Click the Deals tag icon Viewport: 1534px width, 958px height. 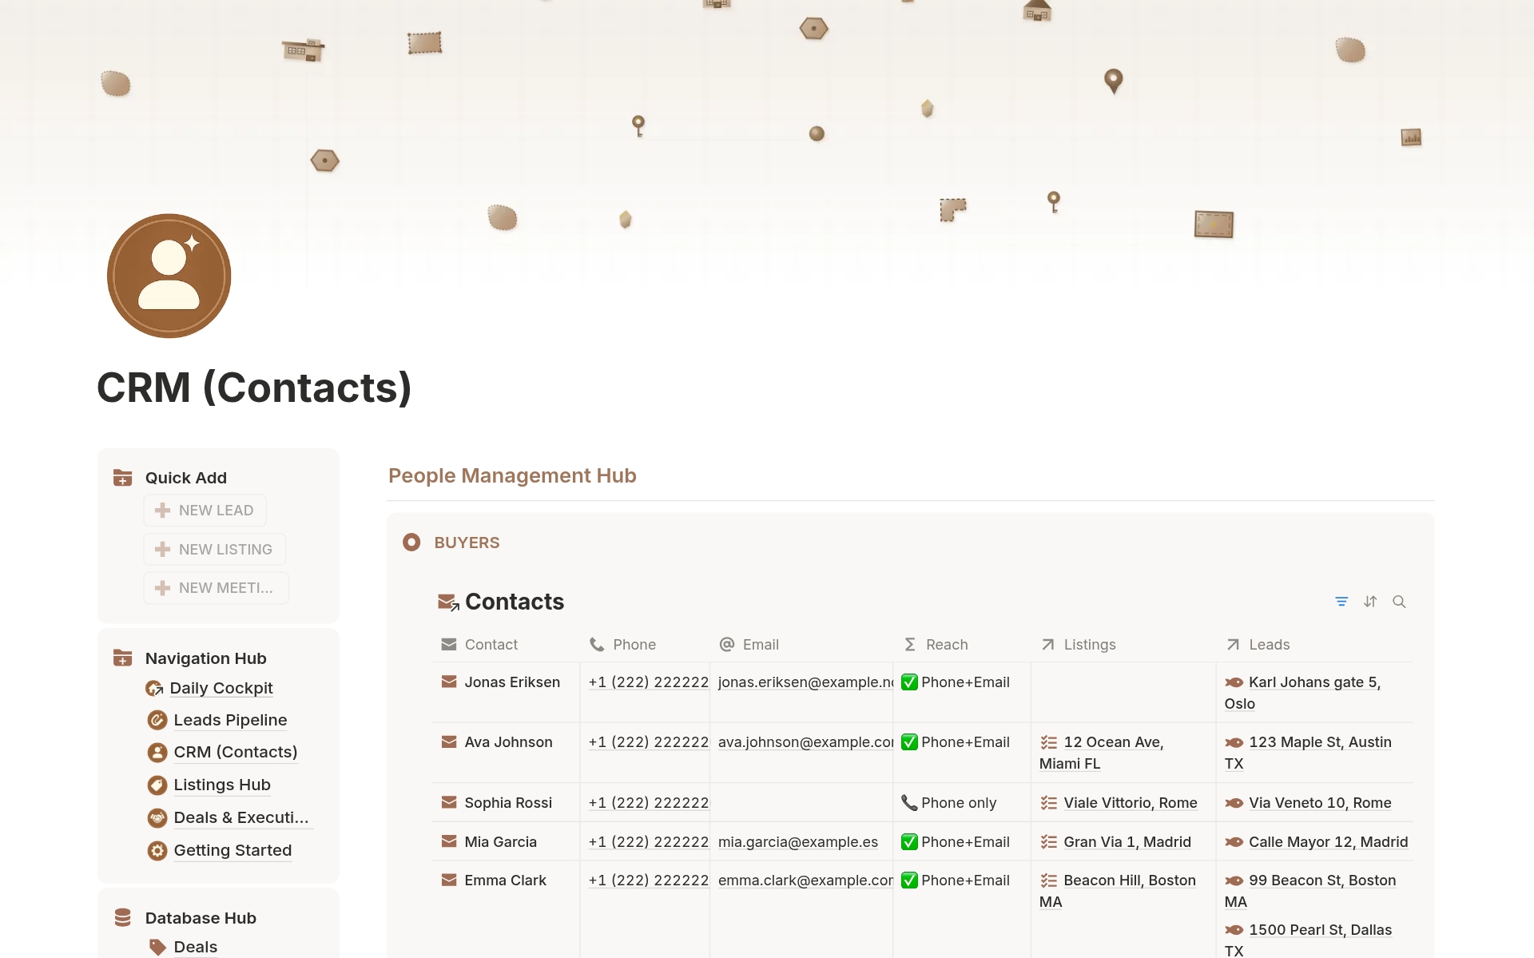tap(157, 948)
